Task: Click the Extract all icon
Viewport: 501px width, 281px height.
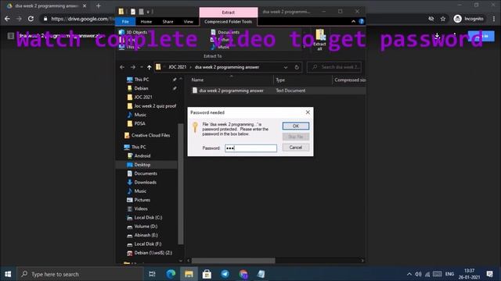Action: 319,40
